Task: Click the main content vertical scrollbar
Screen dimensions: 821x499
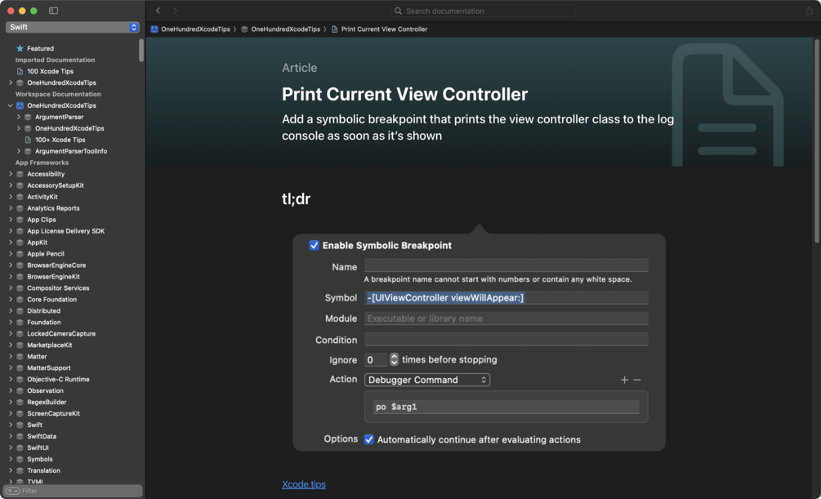Action: (x=818, y=141)
